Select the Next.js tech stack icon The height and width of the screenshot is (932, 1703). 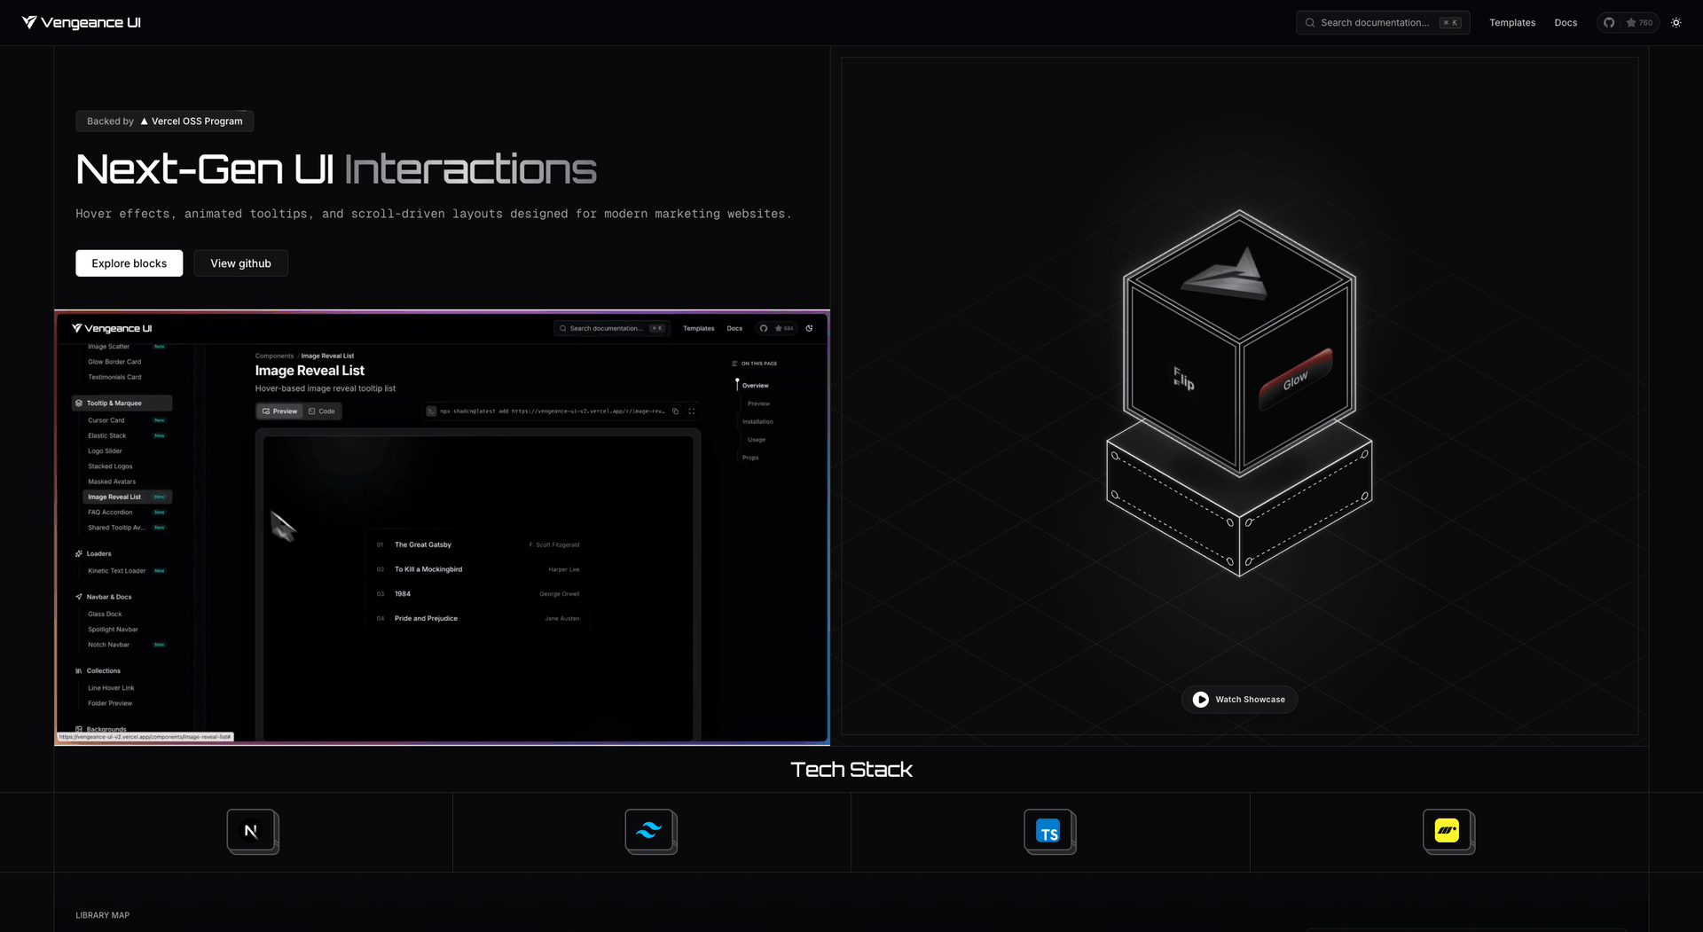[252, 832]
